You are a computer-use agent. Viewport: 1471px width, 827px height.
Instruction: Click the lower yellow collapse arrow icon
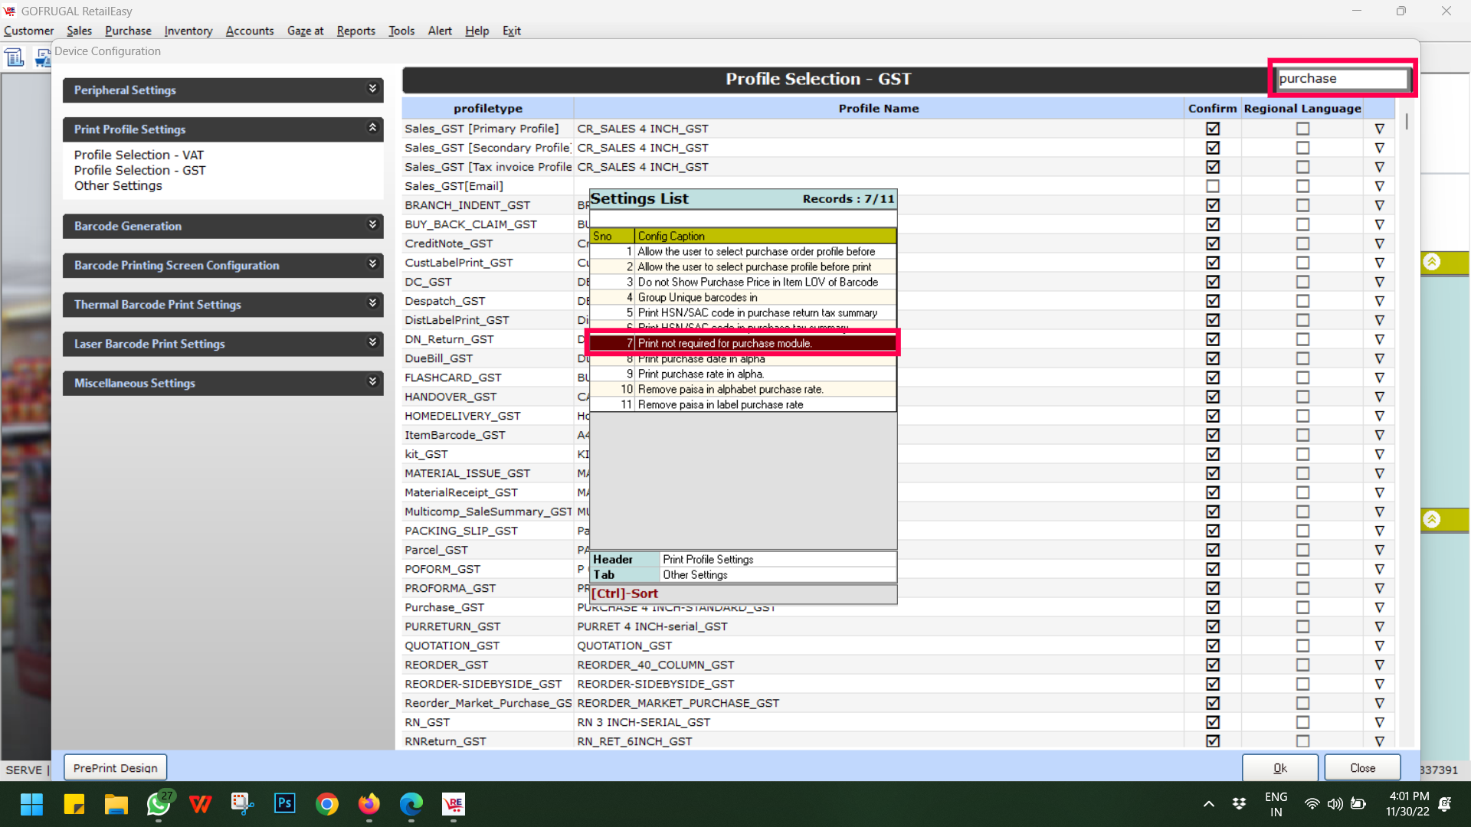click(1431, 519)
